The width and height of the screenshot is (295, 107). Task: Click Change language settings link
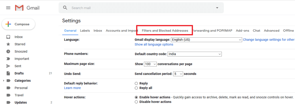[x=269, y=40]
